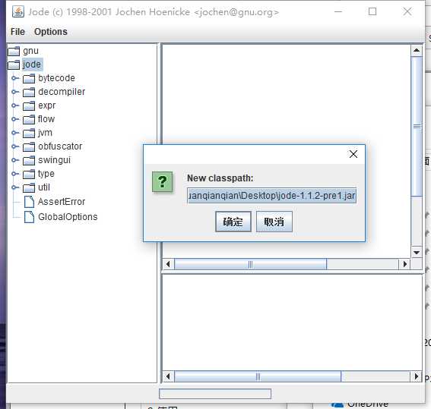Select the swingui tree label
This screenshot has height=409, width=431.
point(54,160)
